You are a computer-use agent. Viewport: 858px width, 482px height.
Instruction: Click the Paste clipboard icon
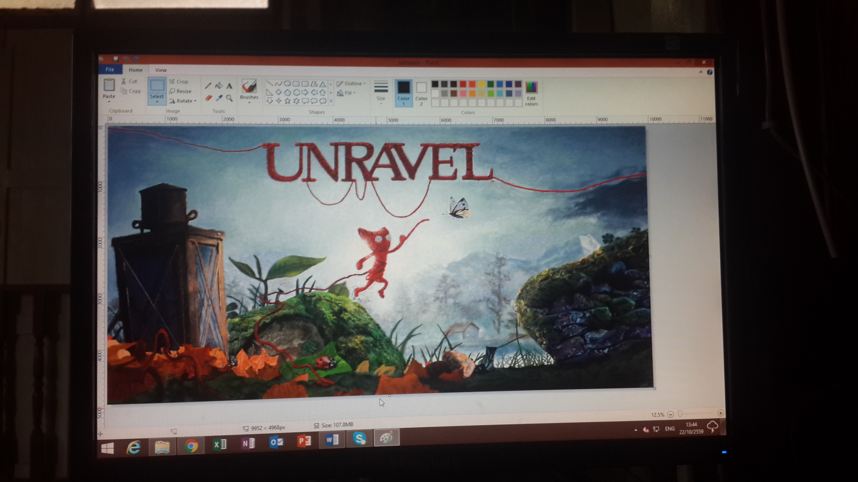pos(109,85)
